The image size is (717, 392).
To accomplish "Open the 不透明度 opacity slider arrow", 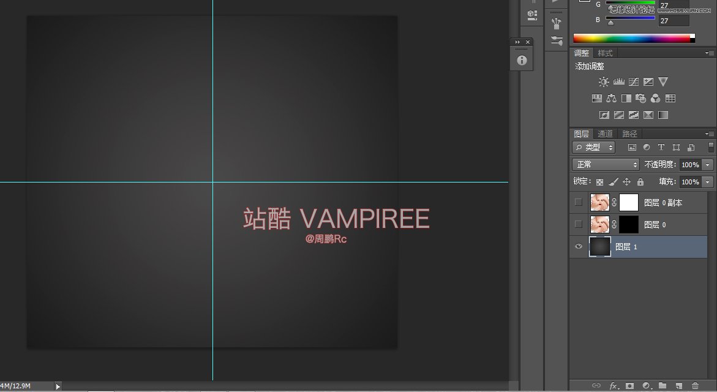I will [x=708, y=165].
